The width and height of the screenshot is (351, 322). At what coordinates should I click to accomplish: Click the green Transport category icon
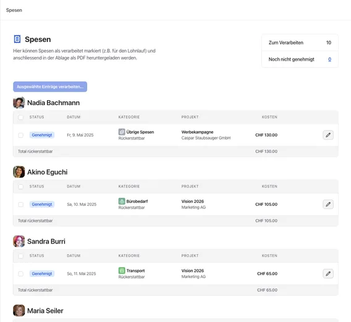[x=122, y=271]
